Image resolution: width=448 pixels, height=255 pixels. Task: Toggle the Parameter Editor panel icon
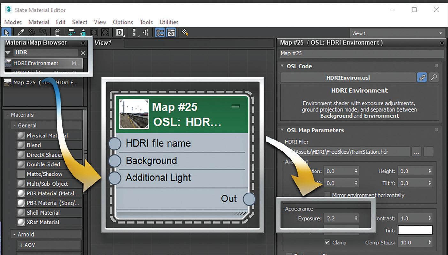point(171,33)
